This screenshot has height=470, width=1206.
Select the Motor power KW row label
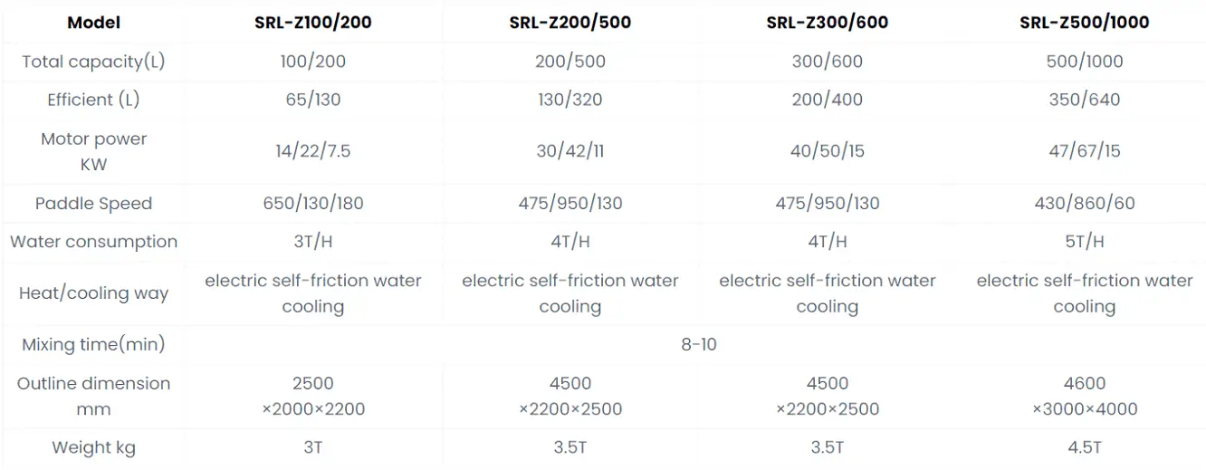point(93,151)
